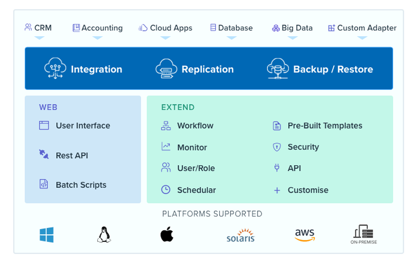
Task: Select the Custom Adapter label
Action: (x=367, y=28)
